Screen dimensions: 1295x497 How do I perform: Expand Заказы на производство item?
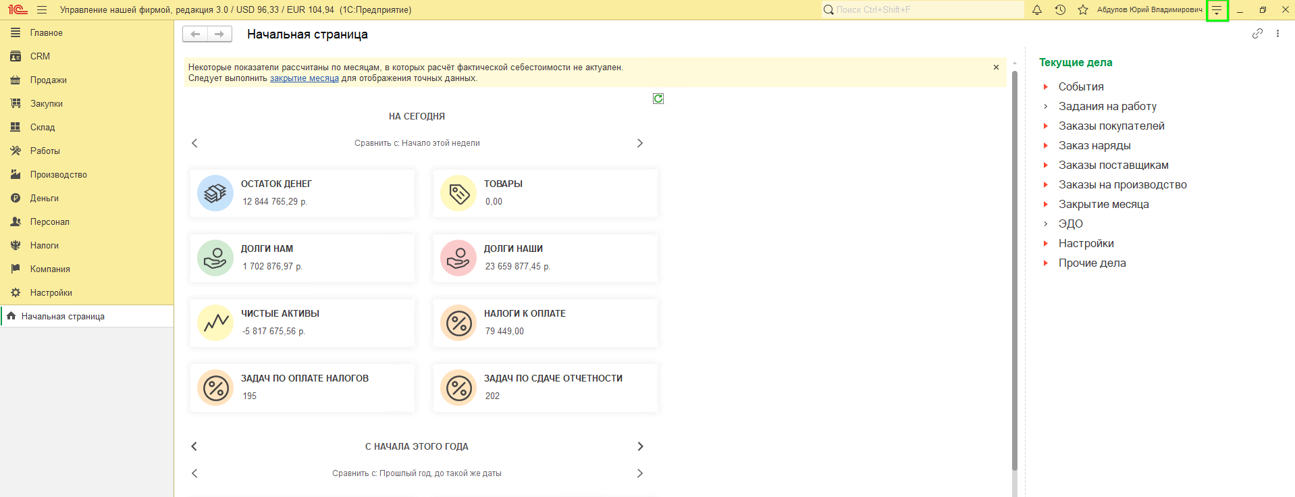(x=1046, y=184)
